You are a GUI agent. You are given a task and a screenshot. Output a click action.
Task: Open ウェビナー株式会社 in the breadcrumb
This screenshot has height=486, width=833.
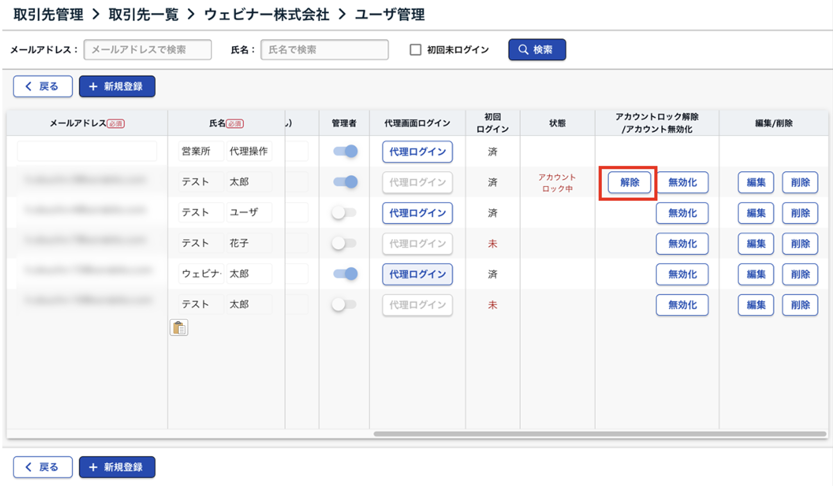[266, 15]
